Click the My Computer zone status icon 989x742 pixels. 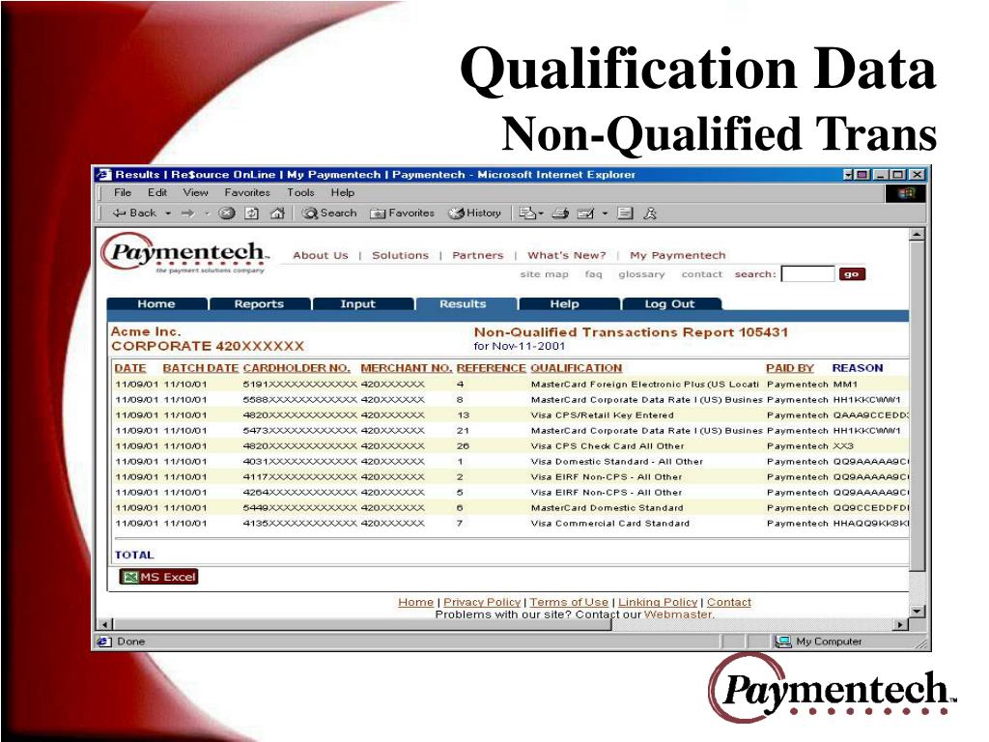782,642
